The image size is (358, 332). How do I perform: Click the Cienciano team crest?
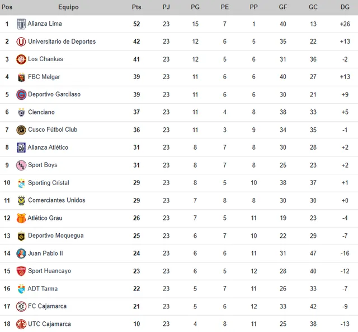[x=21, y=112]
